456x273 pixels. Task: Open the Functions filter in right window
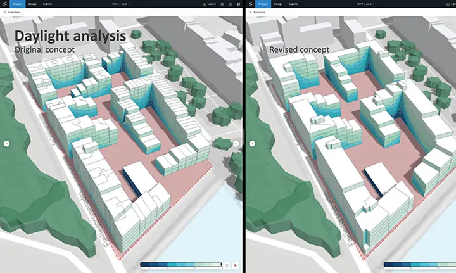coord(257,12)
